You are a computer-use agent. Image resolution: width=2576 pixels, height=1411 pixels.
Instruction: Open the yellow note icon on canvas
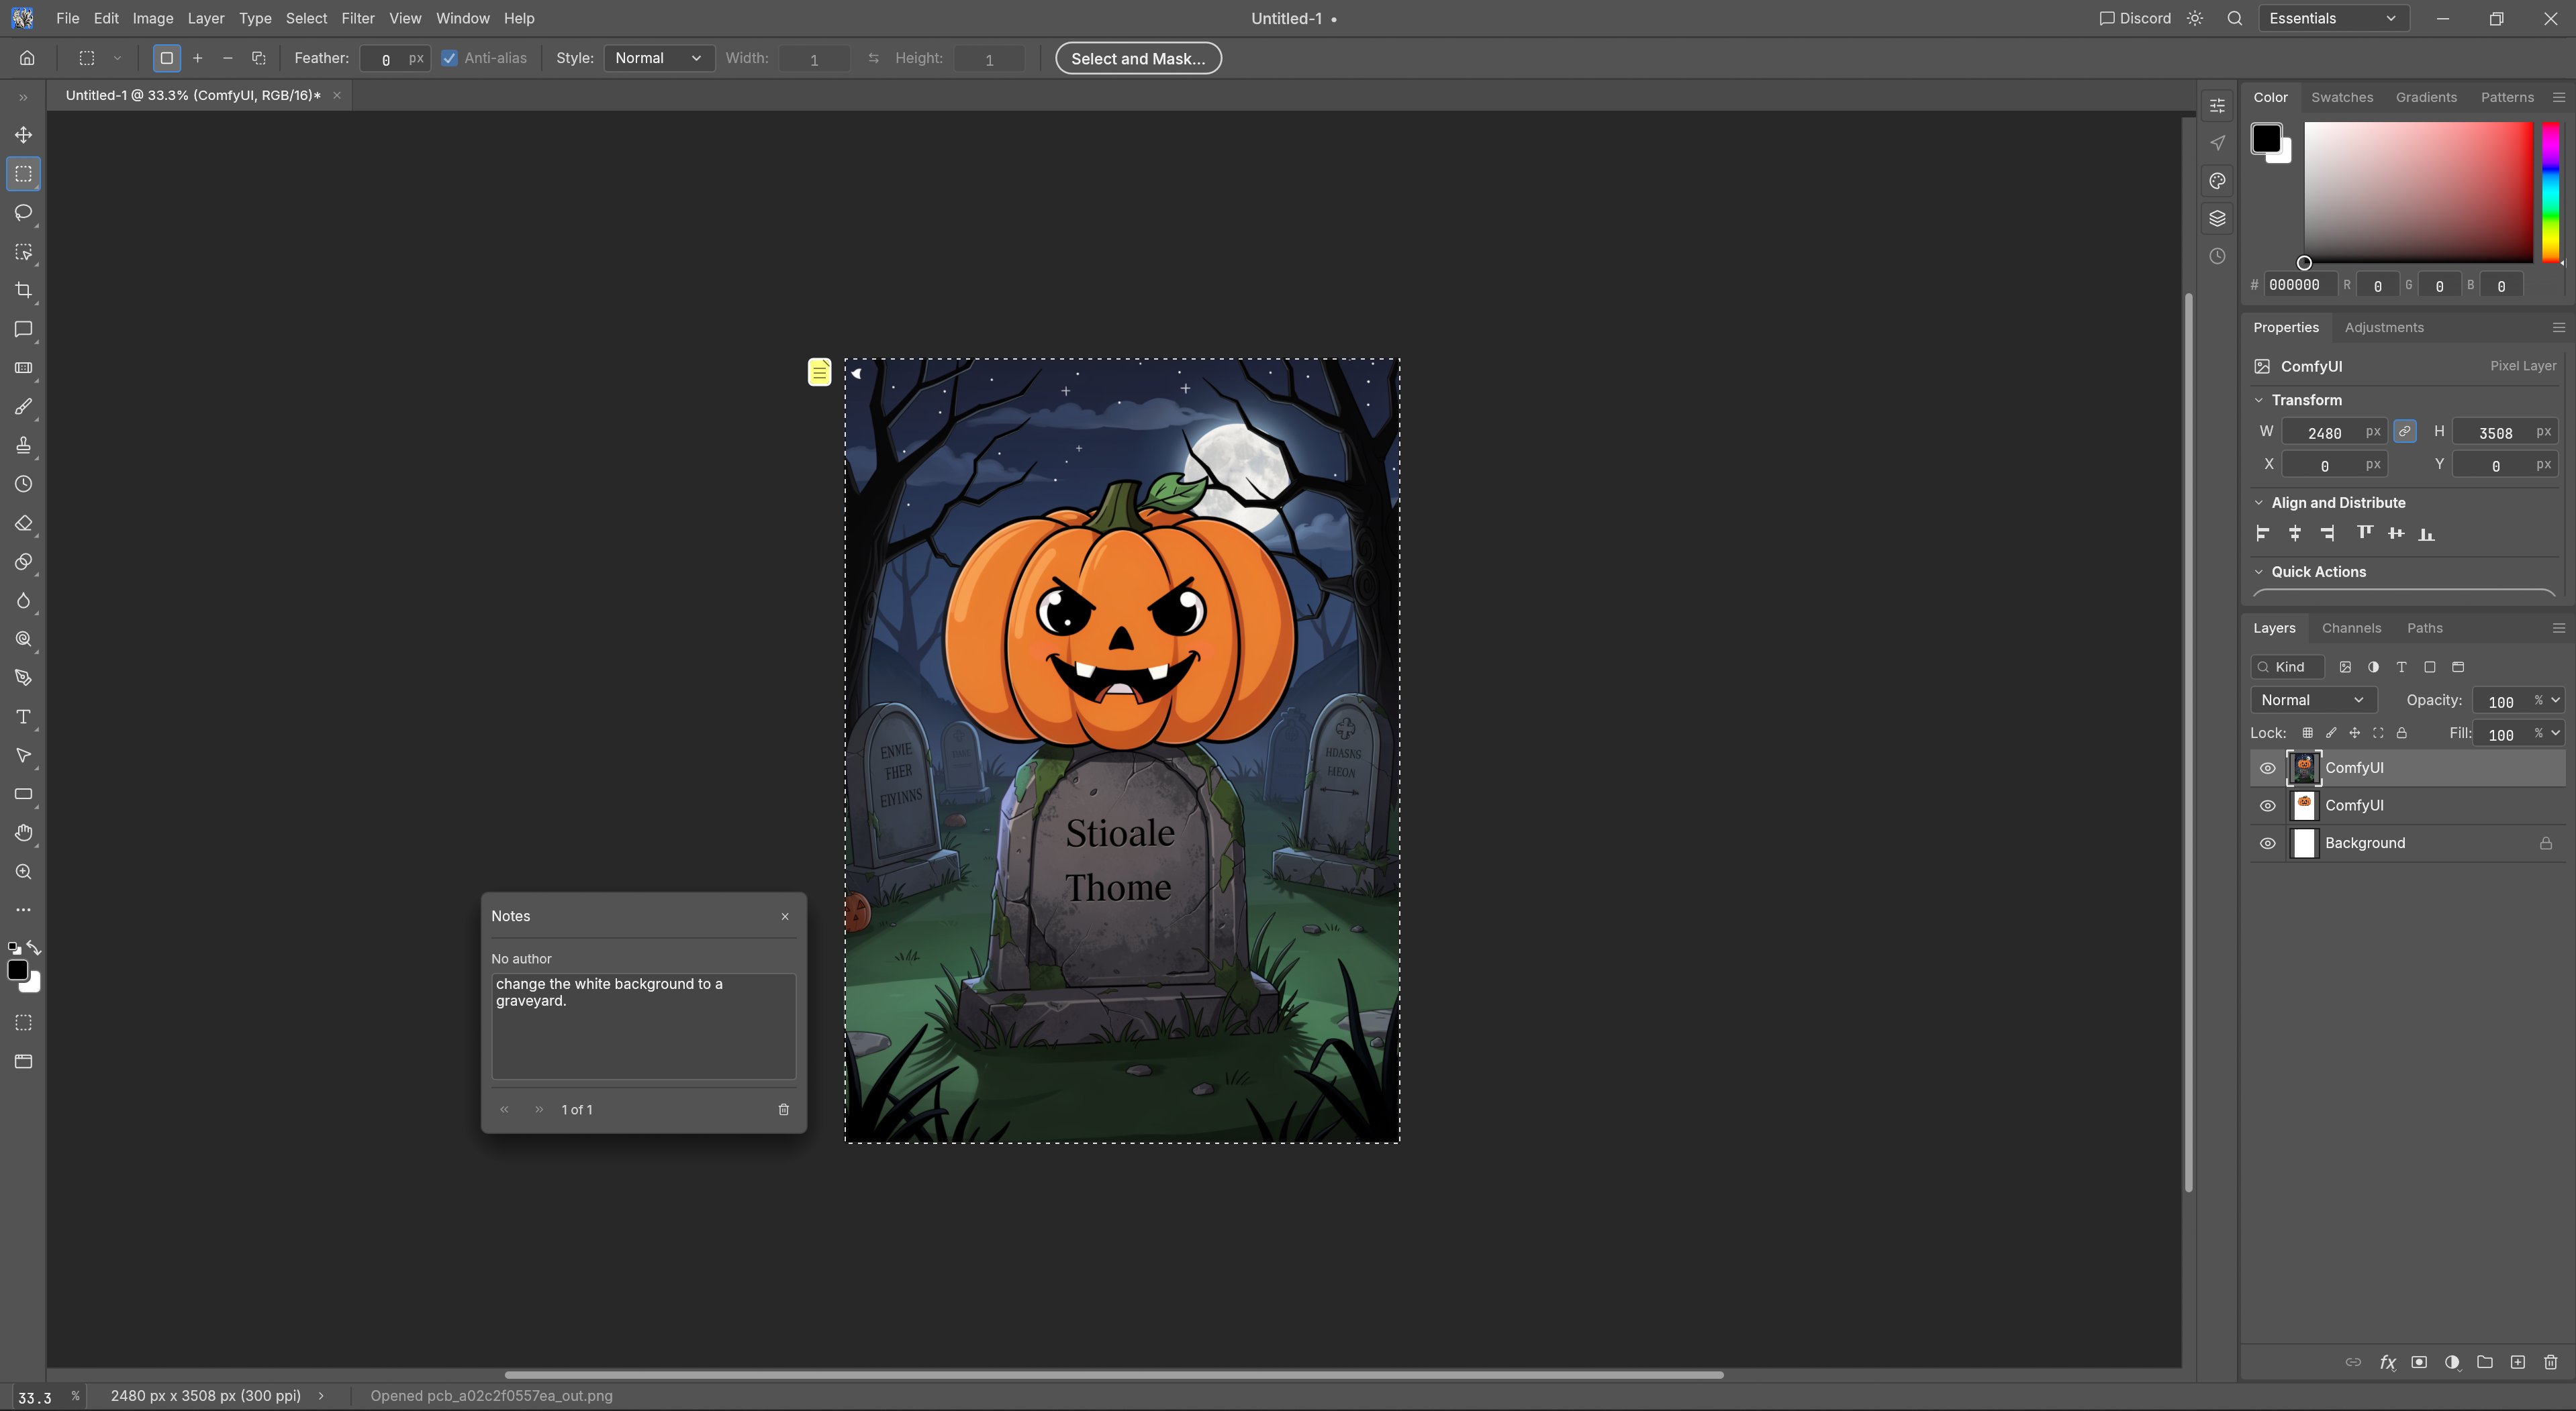tap(819, 372)
